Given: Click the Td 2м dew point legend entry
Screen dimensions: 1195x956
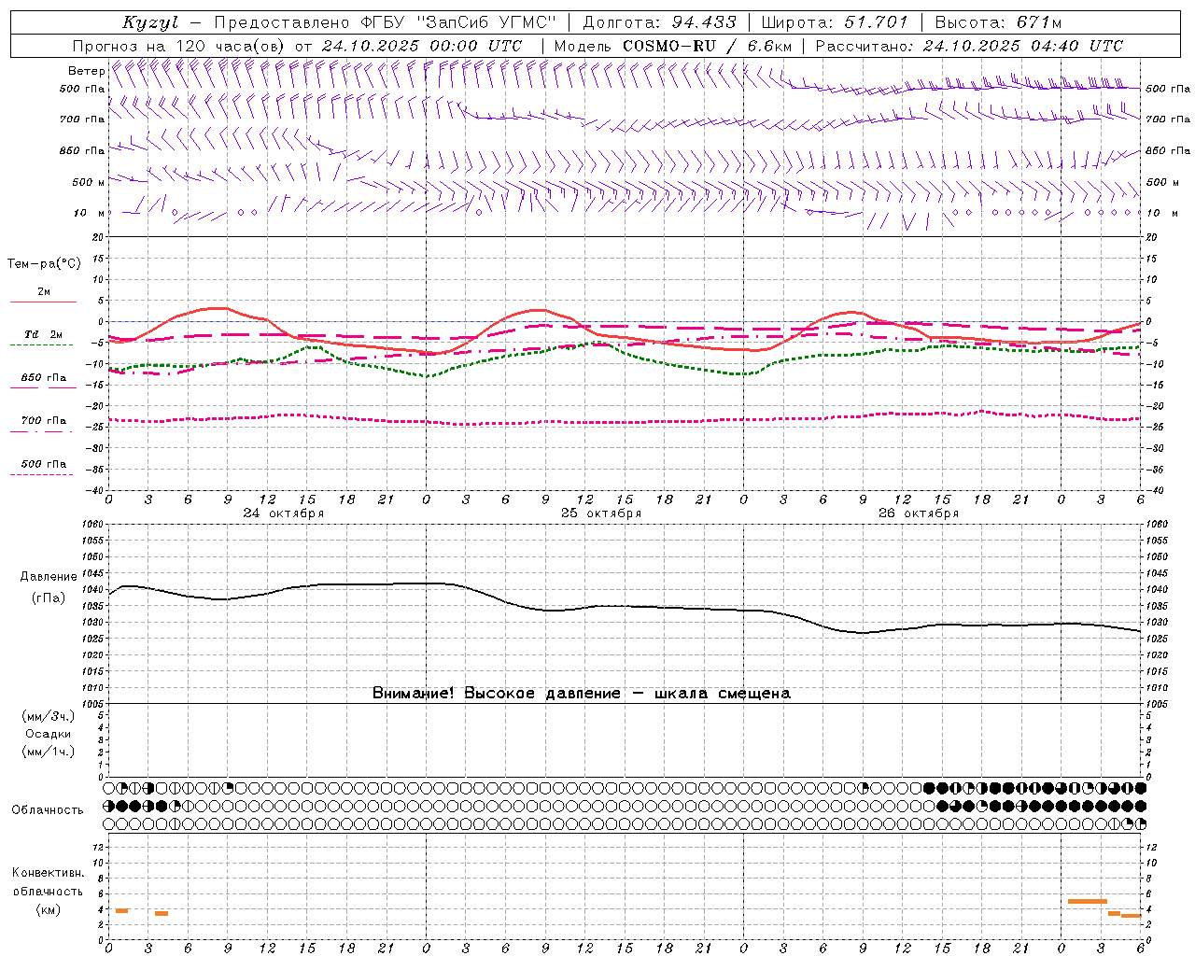Looking at the screenshot, I should point(43,334).
